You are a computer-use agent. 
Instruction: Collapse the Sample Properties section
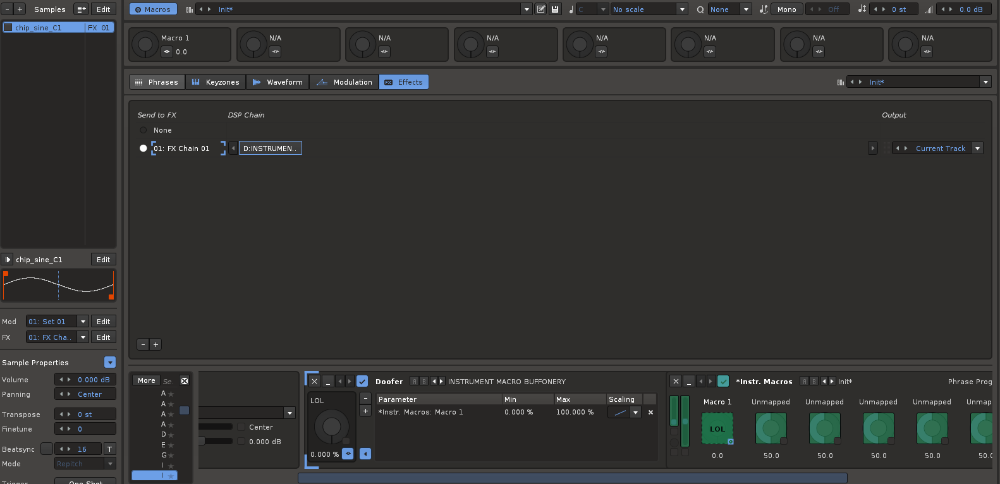[110, 362]
